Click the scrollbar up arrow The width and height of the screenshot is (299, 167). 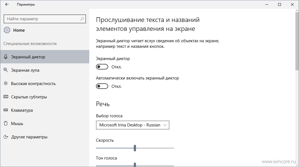297,11
